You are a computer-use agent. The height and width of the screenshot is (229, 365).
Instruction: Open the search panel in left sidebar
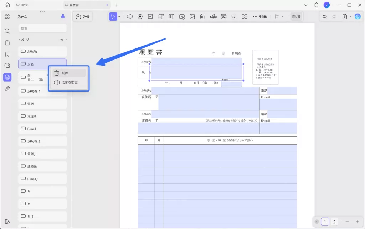point(7,31)
